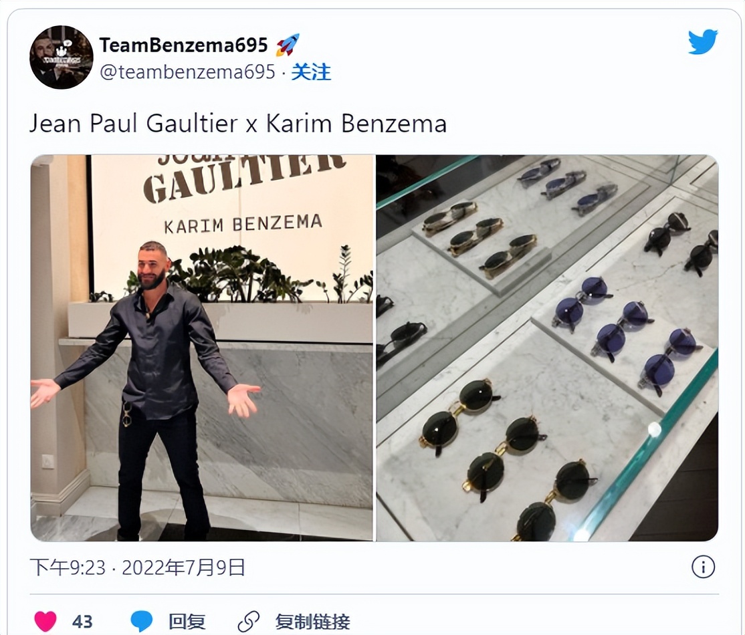
Task: Click the like count 43
Action: pyautogui.click(x=82, y=621)
